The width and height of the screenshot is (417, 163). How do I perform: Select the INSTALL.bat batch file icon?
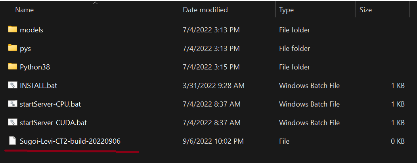tap(13, 85)
